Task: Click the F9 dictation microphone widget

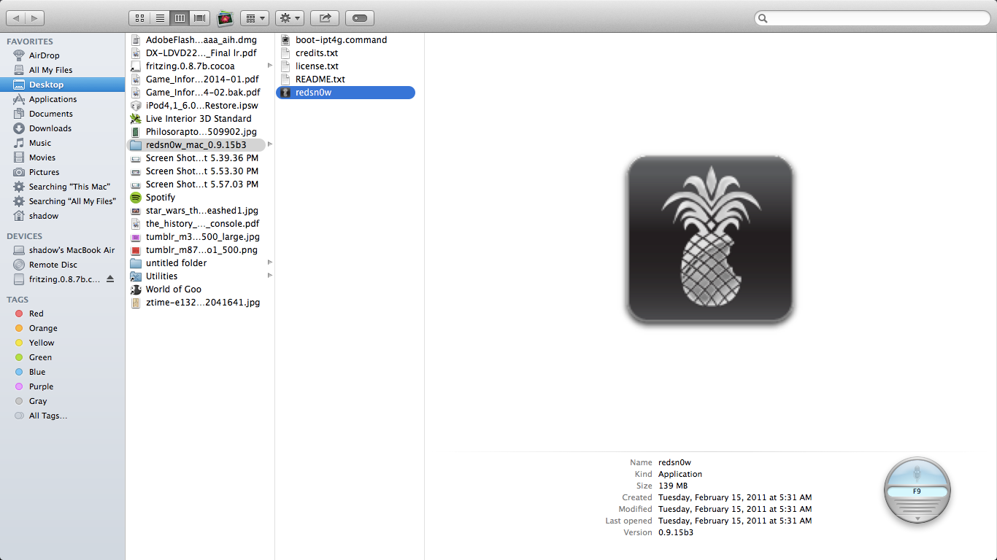Action: 917,491
